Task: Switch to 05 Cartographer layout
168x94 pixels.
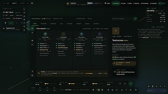Action: pos(145,3)
